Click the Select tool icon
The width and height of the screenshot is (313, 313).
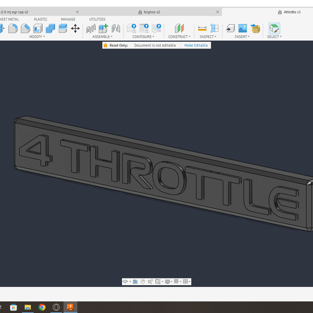click(274, 29)
